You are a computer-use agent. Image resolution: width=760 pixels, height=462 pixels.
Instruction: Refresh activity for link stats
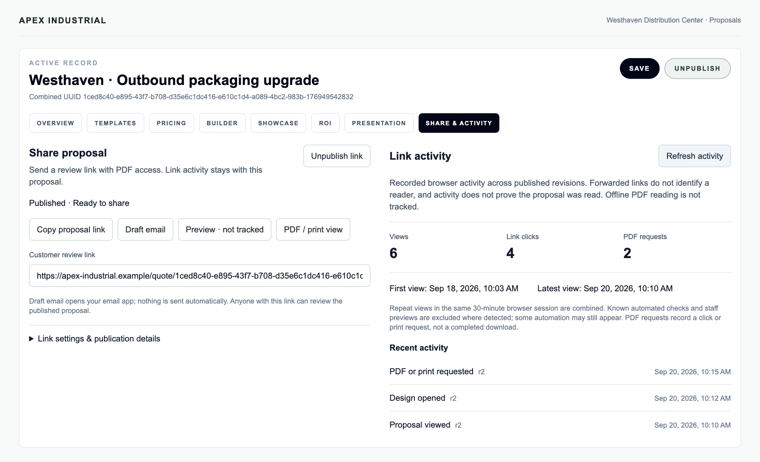coord(695,156)
